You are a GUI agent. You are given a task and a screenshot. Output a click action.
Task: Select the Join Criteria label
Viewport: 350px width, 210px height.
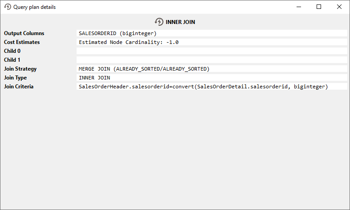click(19, 87)
